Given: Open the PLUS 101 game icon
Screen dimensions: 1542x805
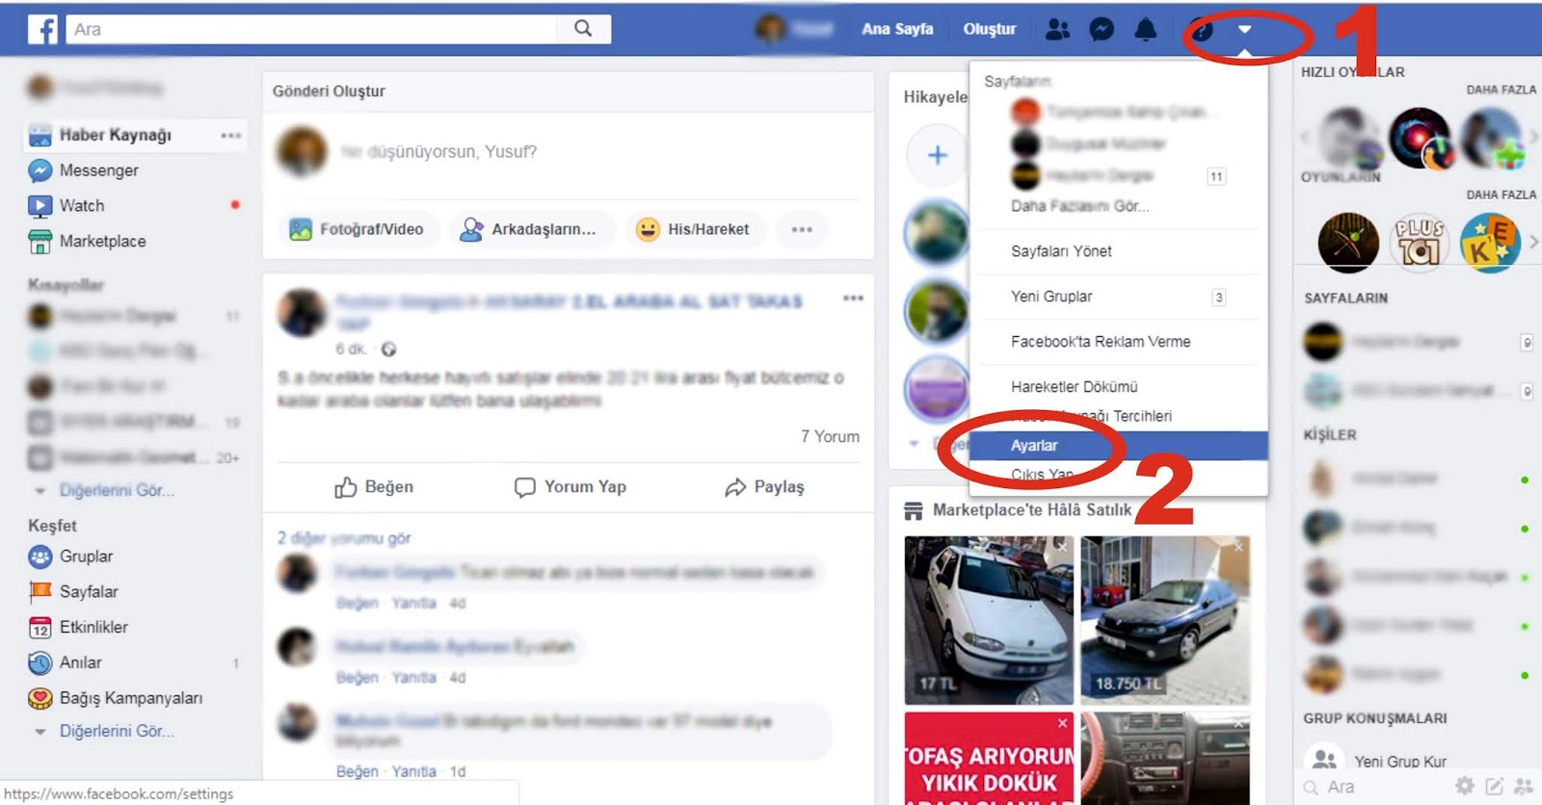Looking at the screenshot, I should pos(1419,243).
